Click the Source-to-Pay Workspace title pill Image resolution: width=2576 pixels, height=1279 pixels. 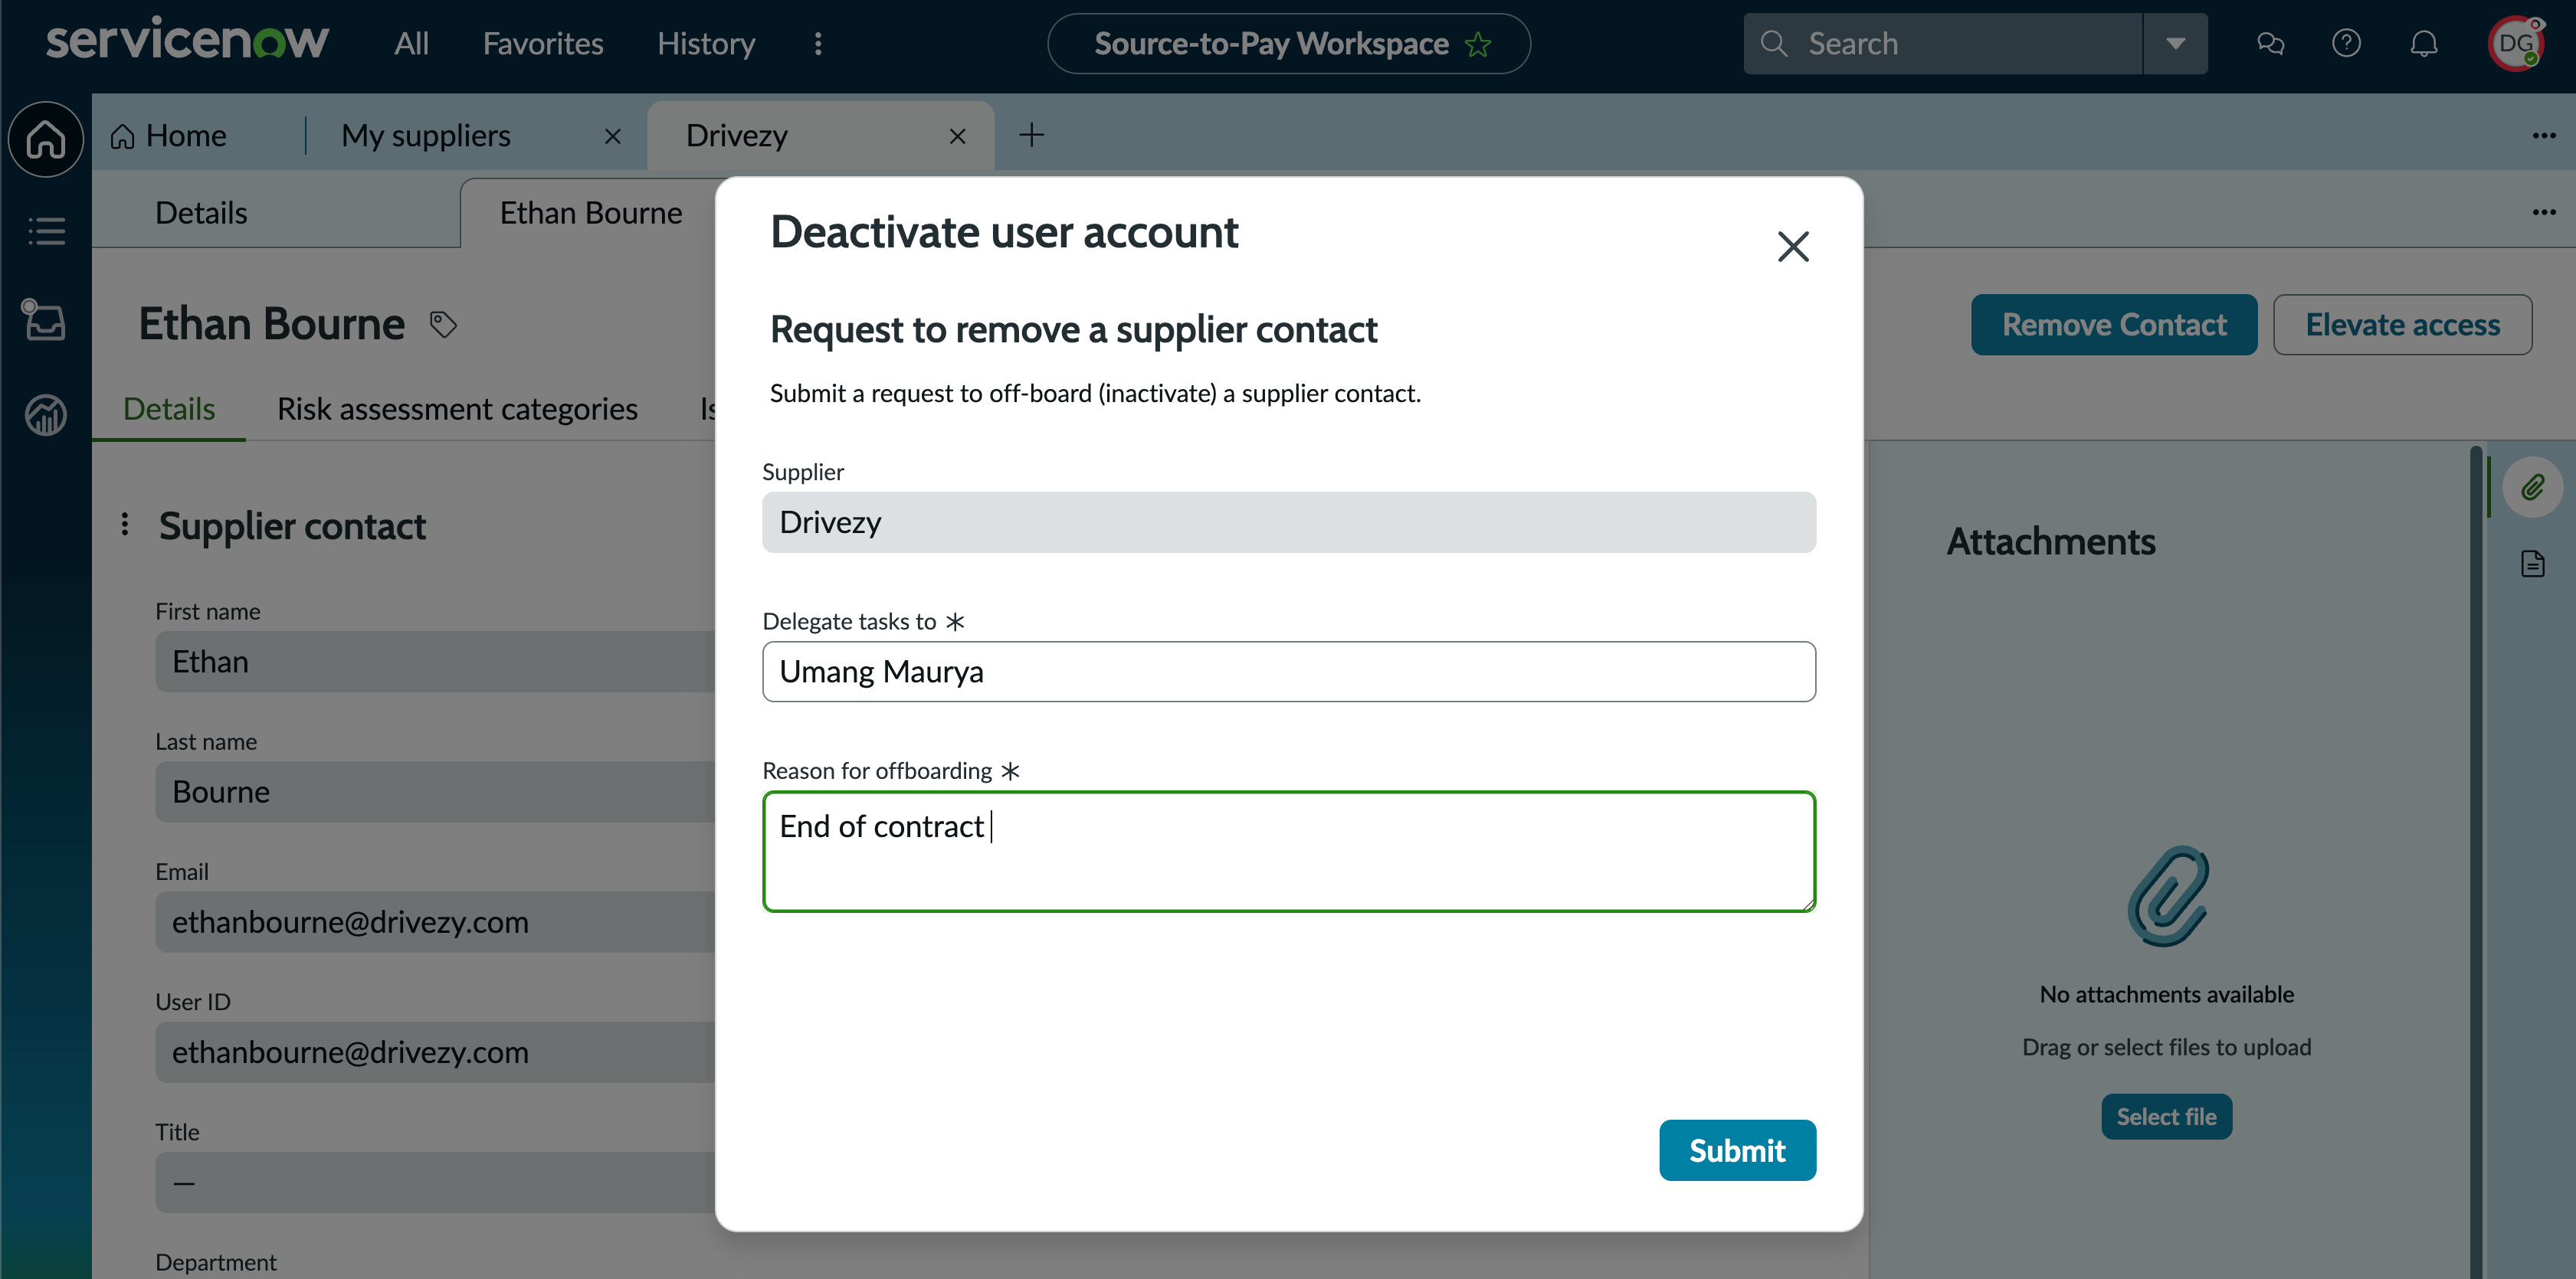[x=1288, y=43]
